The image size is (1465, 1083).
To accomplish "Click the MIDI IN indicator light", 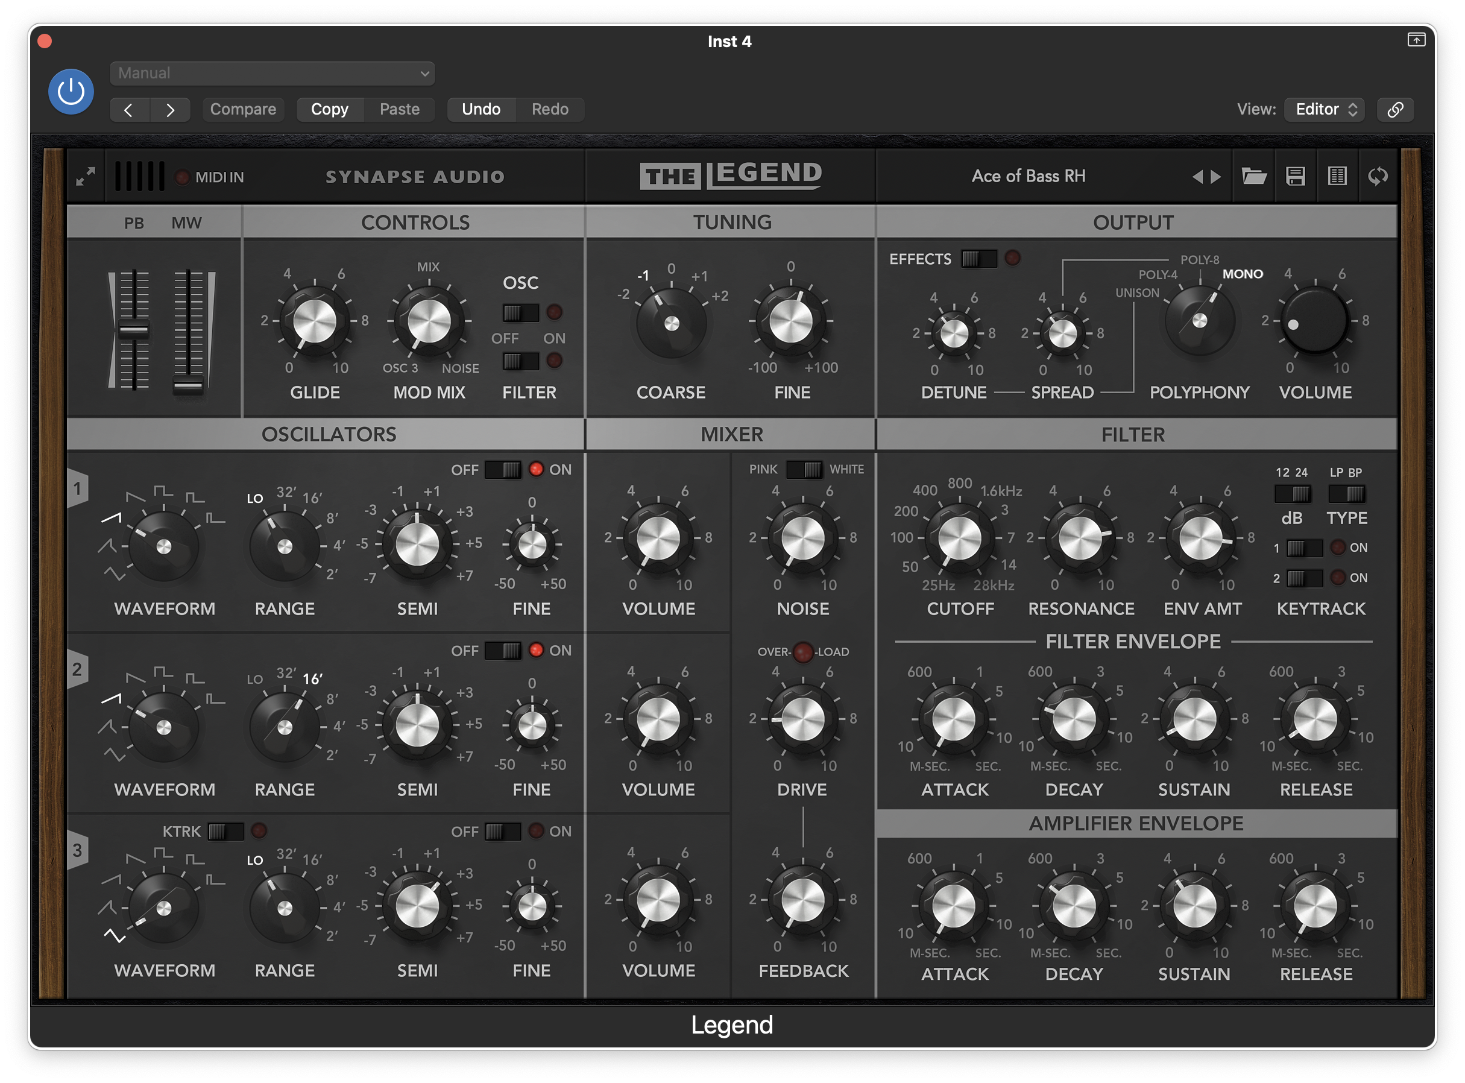I will click(x=182, y=177).
